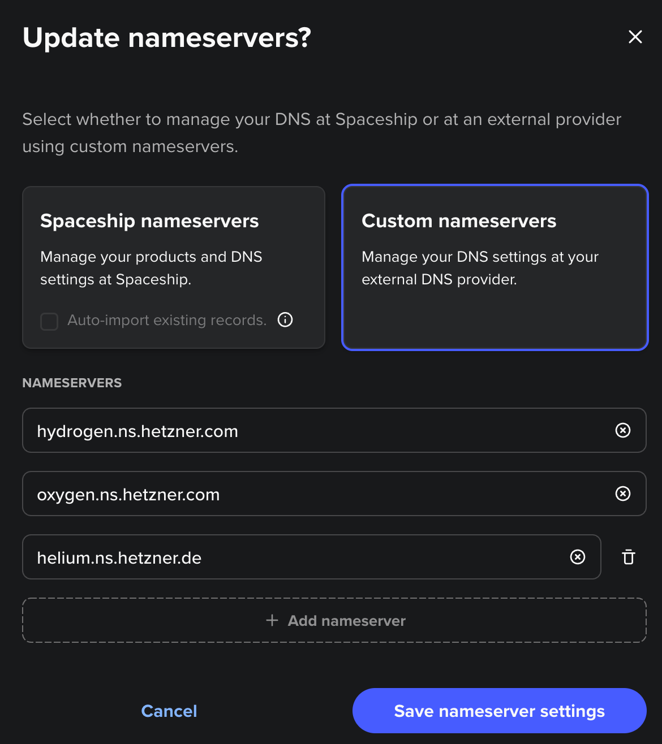
Task: Click the Spaceship nameservers heading
Action: pos(149,221)
